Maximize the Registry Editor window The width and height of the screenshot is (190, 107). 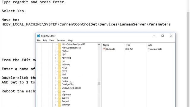tap(162, 36)
